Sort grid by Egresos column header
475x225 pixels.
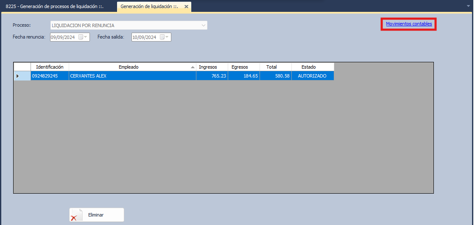pyautogui.click(x=240, y=67)
